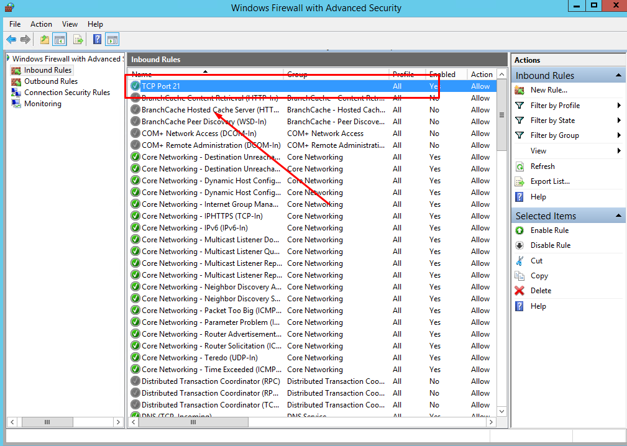
Task: Click the rules list horizontal scrollbar left arrow
Action: pyautogui.click(x=133, y=422)
